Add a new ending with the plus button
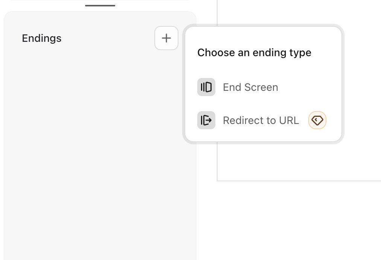381x260 pixels. click(166, 38)
